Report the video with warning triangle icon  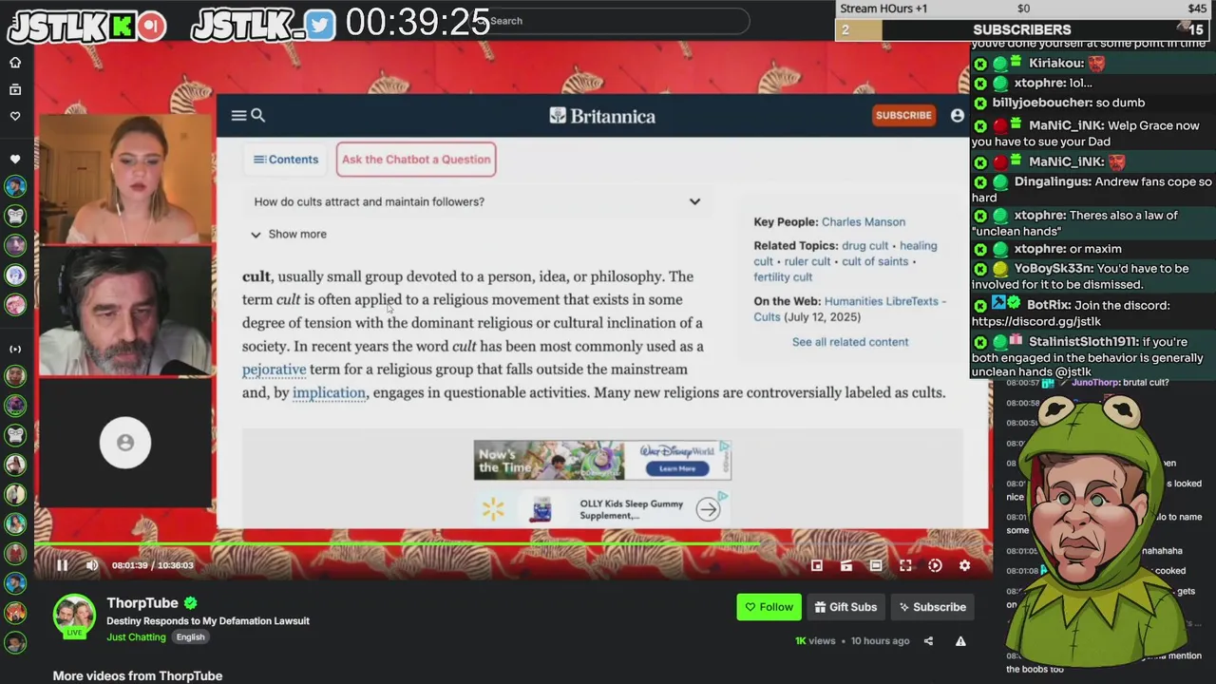(960, 641)
